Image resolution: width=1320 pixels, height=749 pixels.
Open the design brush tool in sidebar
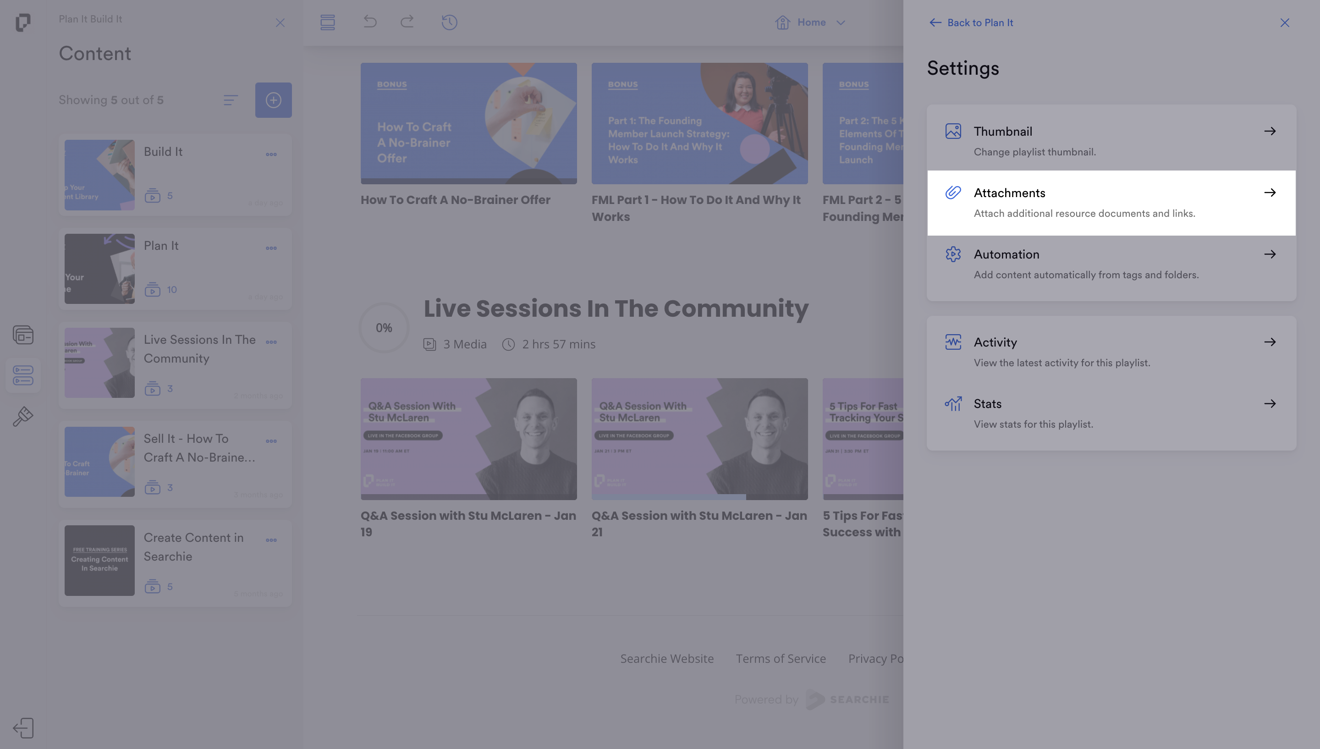[22, 416]
